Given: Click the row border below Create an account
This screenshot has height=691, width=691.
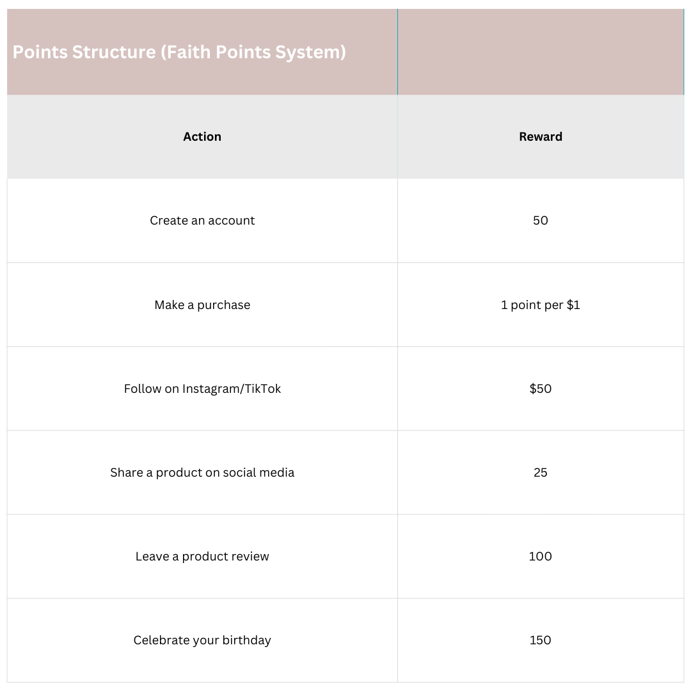Looking at the screenshot, I should pyautogui.click(x=202, y=262).
